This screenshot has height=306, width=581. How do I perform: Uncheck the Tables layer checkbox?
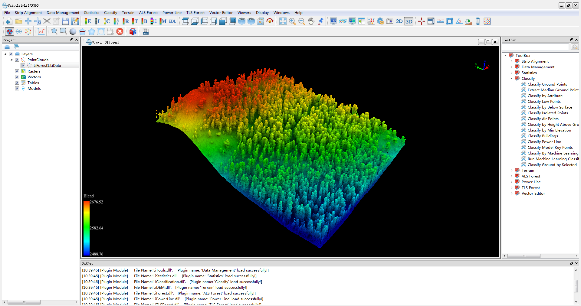point(17,83)
